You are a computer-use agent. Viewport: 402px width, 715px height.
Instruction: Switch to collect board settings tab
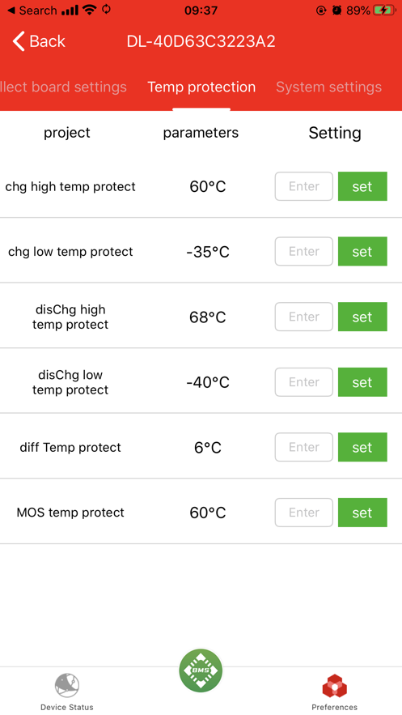63,87
